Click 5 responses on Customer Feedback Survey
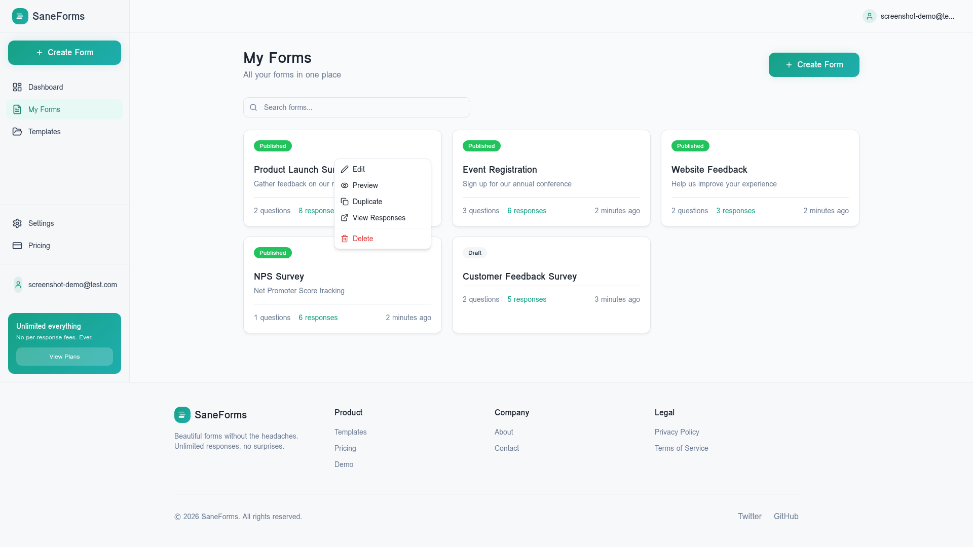 (x=527, y=299)
